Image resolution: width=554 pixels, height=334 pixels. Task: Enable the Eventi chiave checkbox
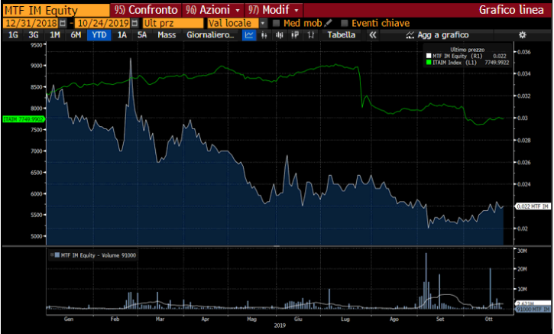(x=345, y=24)
